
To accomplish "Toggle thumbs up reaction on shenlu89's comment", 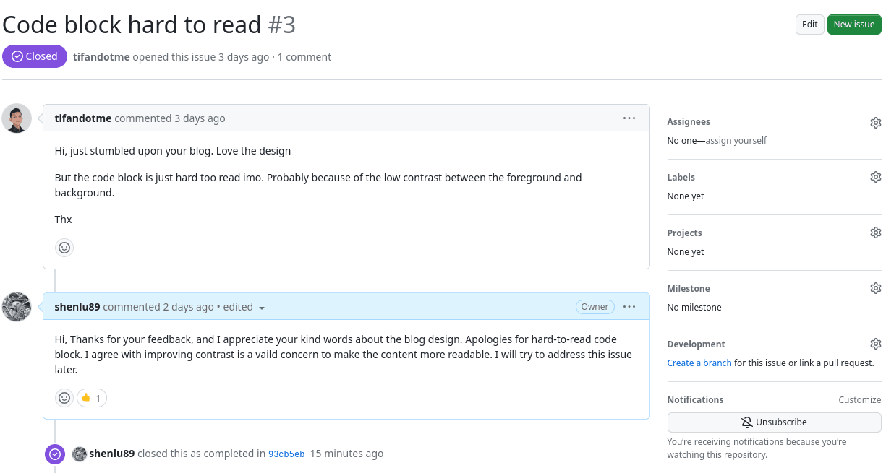I will pos(92,398).
